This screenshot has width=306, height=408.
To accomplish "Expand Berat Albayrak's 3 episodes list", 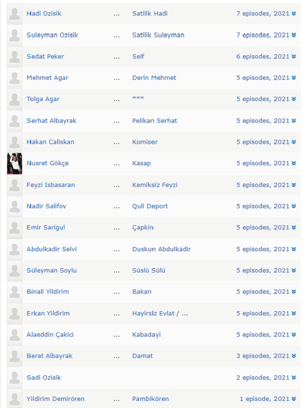I will [x=266, y=356].
